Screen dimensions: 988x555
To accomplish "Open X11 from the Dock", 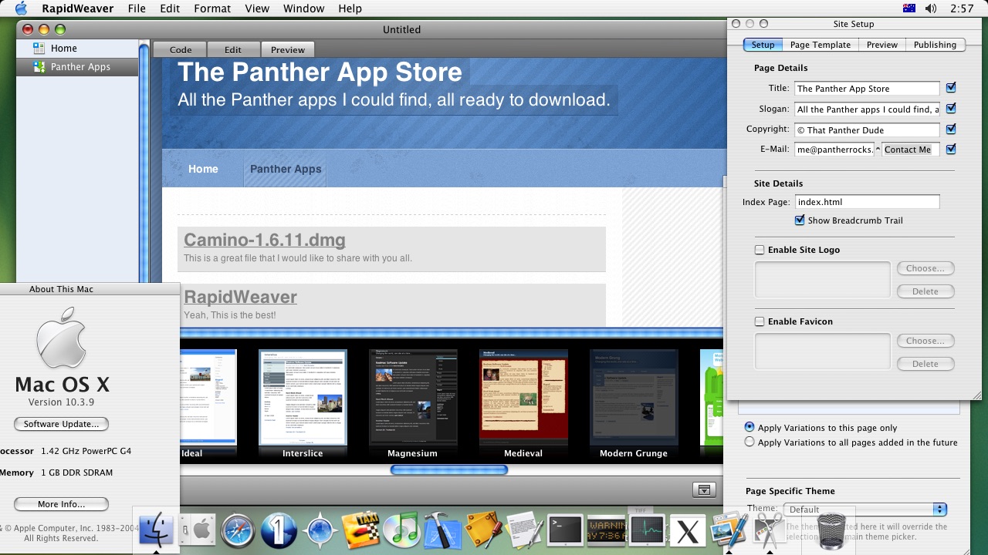I will pos(688,530).
